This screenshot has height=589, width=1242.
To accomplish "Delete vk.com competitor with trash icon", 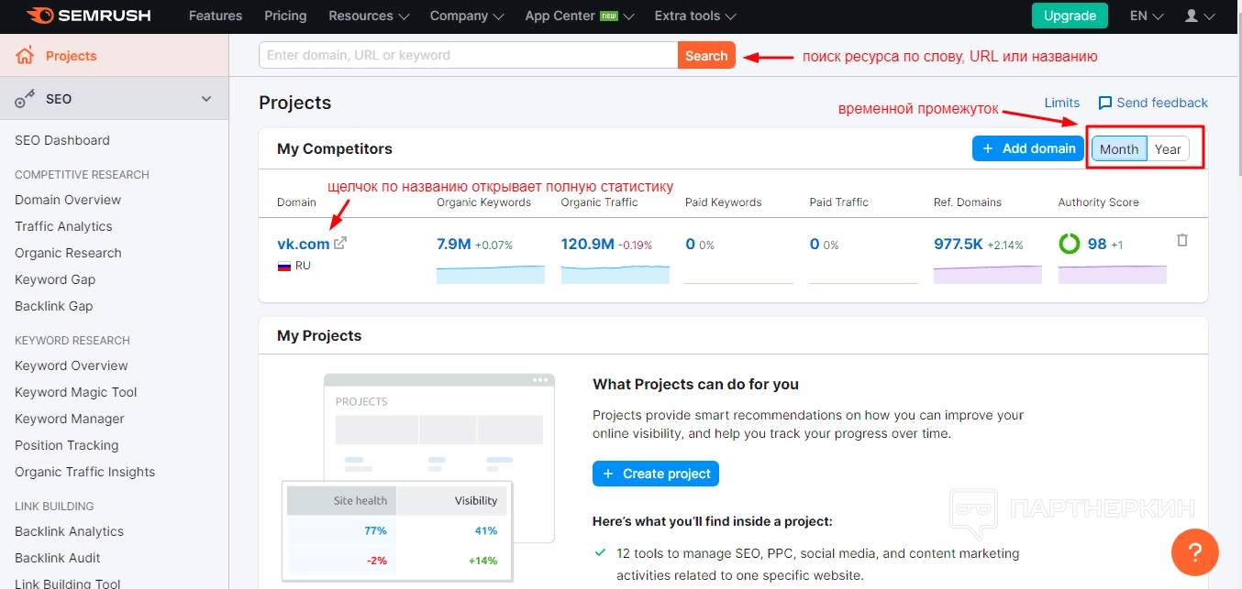I will [x=1182, y=240].
